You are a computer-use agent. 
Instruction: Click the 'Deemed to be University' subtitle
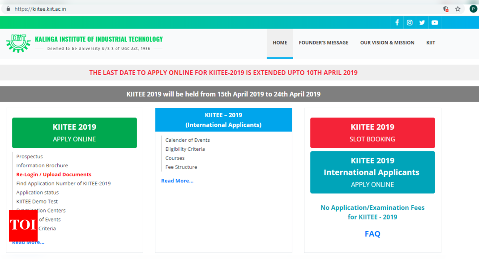click(x=98, y=49)
